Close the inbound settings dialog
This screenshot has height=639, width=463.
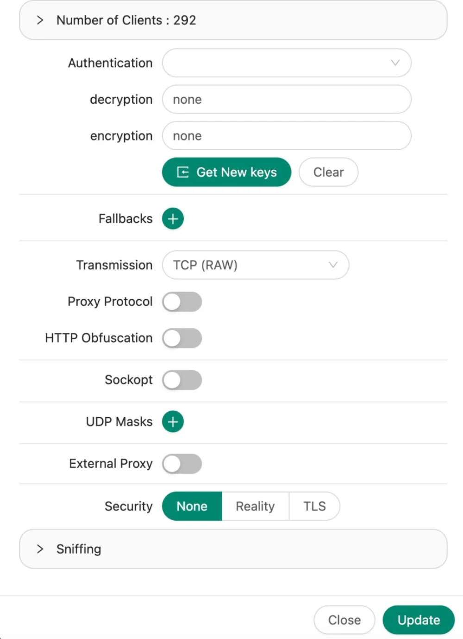point(344,620)
